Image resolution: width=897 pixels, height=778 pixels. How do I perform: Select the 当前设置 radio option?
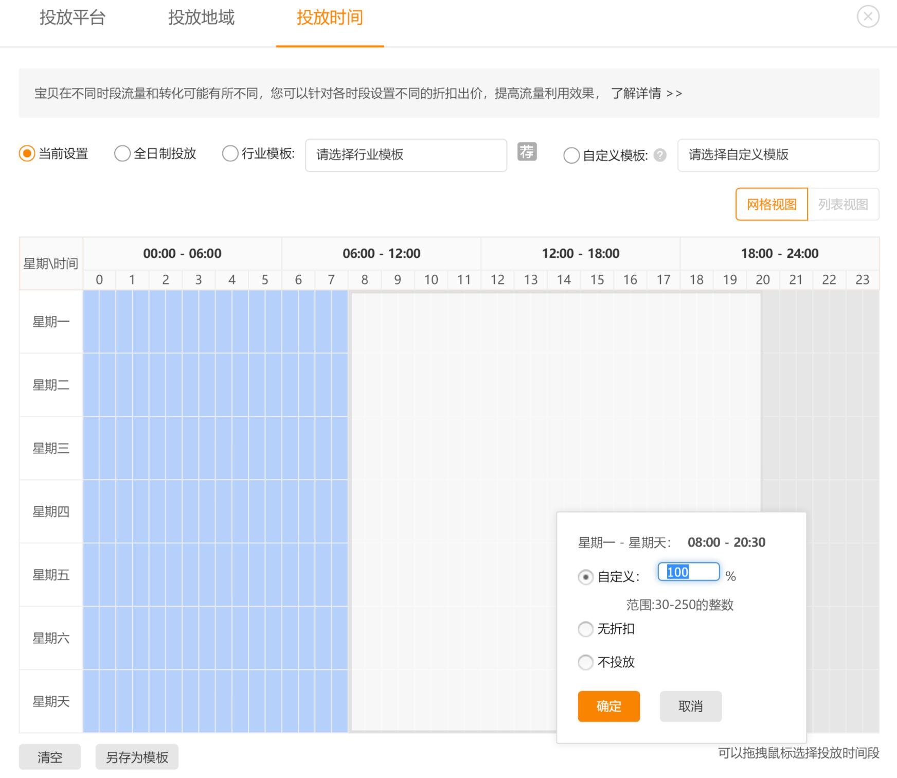[x=25, y=153]
